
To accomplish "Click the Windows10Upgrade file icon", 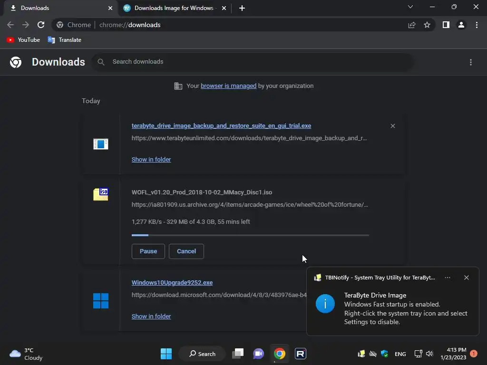I will click(x=101, y=301).
